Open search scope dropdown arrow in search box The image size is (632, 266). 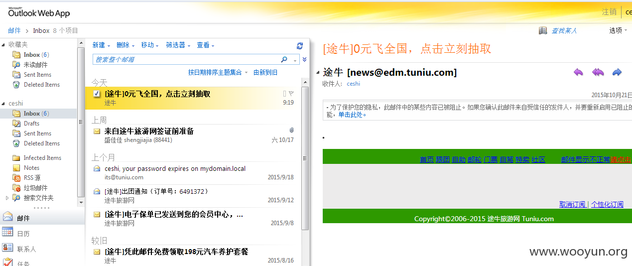tap(295, 60)
